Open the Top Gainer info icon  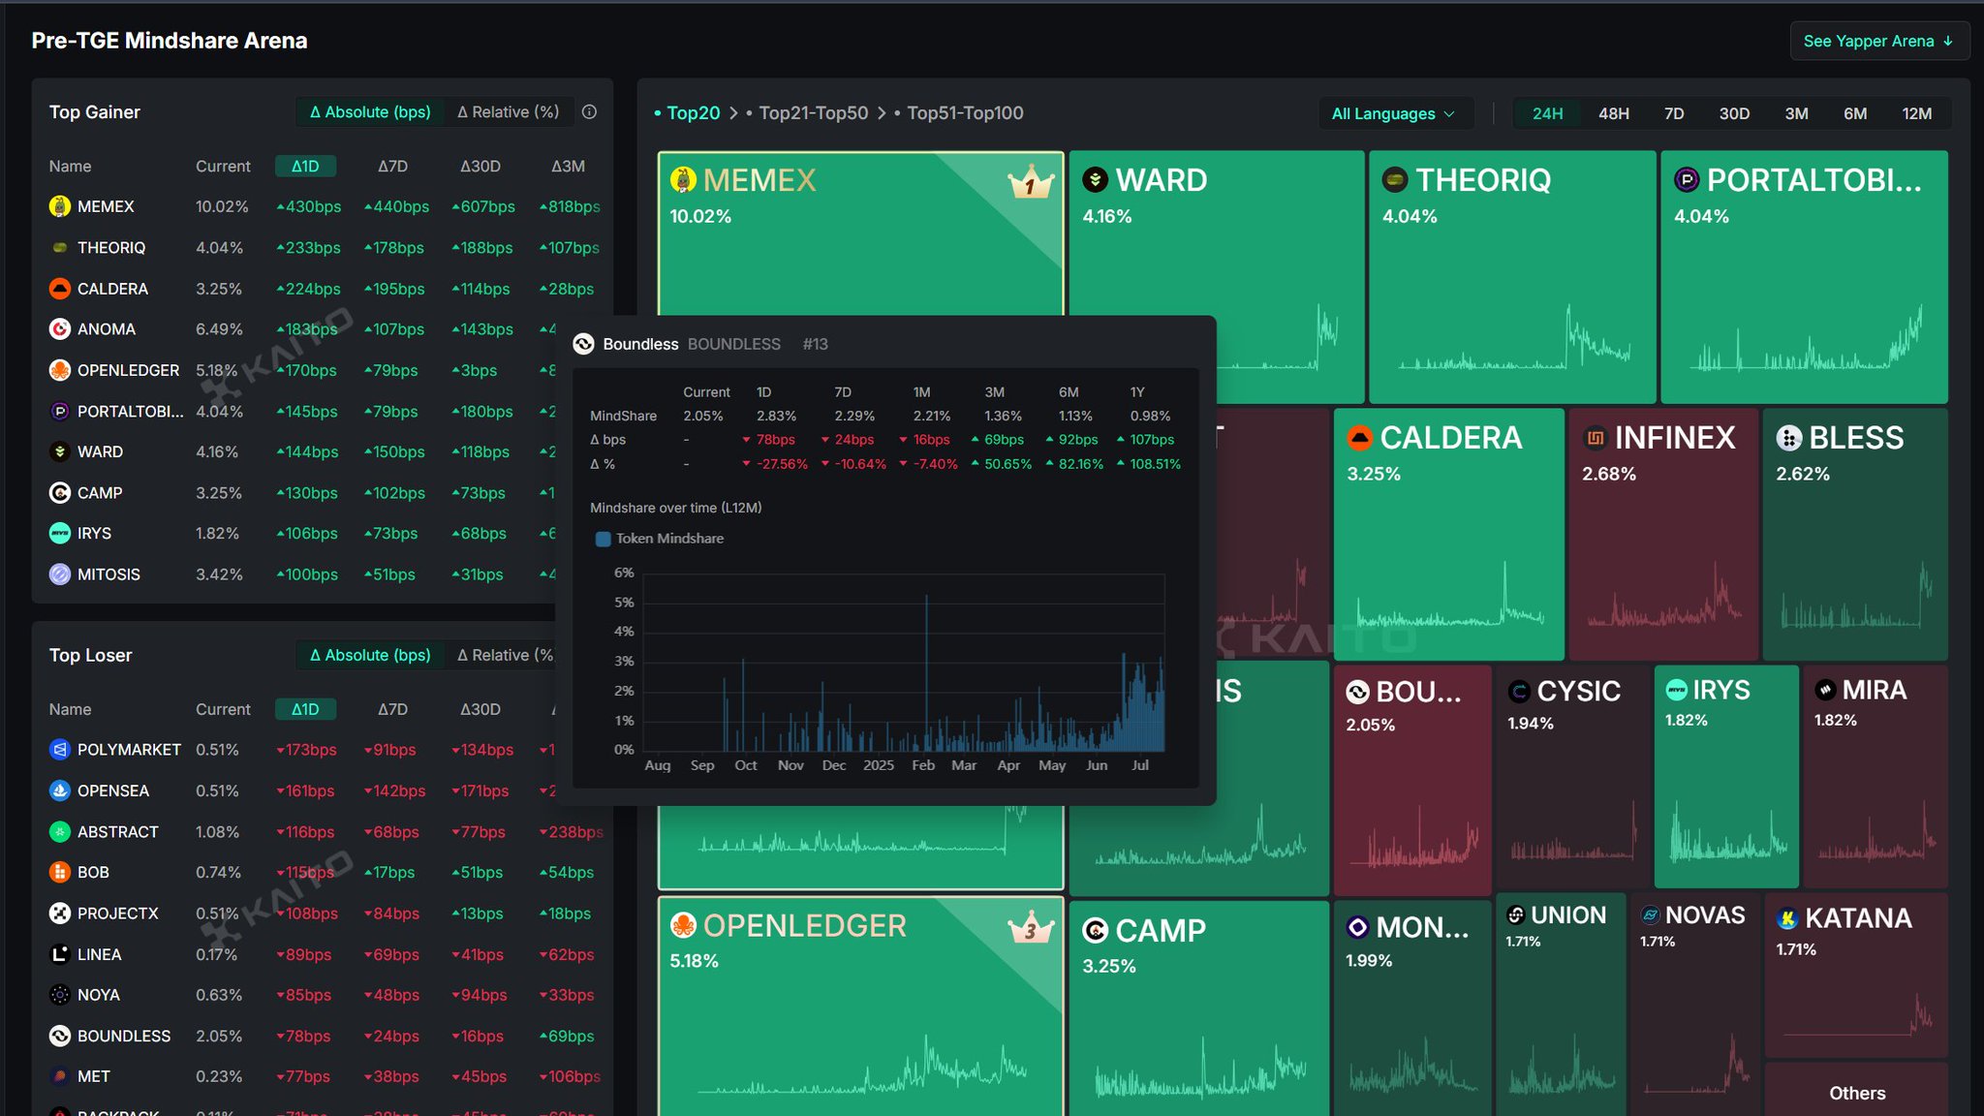pyautogui.click(x=589, y=111)
